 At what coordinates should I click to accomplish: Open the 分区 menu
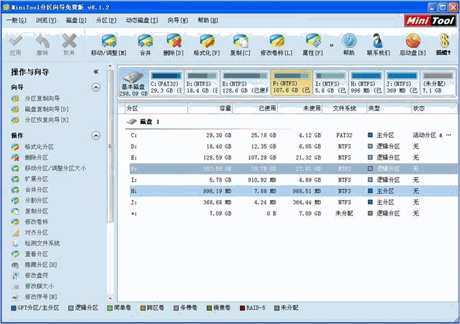[x=106, y=21]
